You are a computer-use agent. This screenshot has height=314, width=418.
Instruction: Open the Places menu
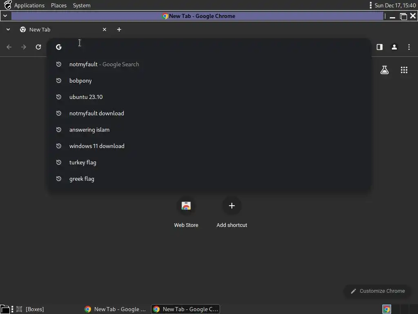[x=59, y=5]
